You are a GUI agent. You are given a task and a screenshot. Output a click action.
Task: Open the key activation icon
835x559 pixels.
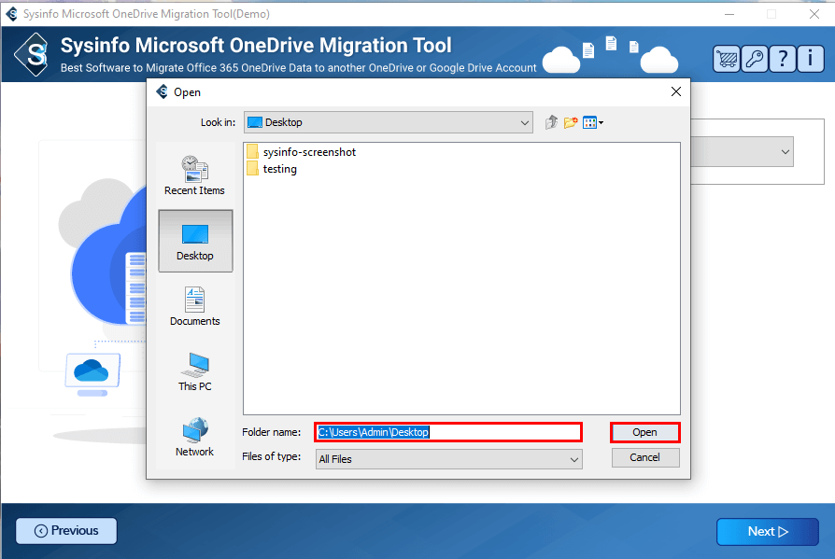pos(755,59)
